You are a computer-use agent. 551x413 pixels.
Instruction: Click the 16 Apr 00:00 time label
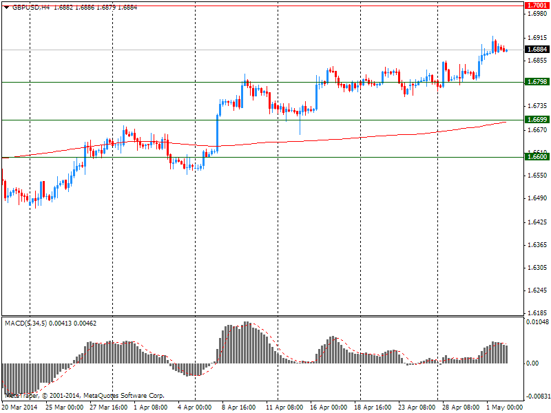(329, 407)
